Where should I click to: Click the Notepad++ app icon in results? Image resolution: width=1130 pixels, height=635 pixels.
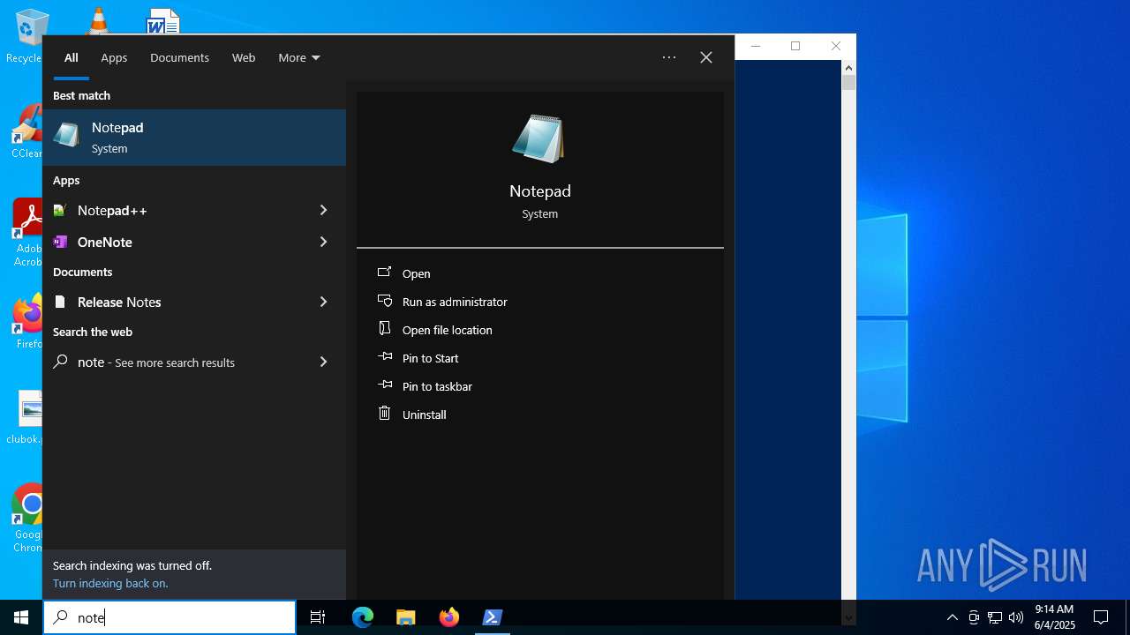click(x=60, y=210)
